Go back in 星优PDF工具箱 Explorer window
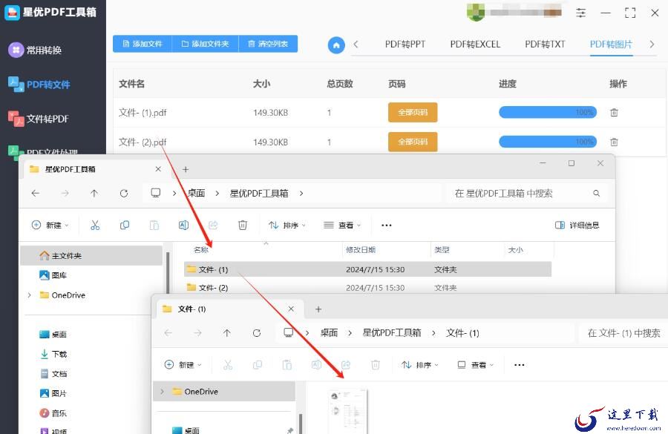Viewport: 668px width, 434px height. (x=36, y=194)
